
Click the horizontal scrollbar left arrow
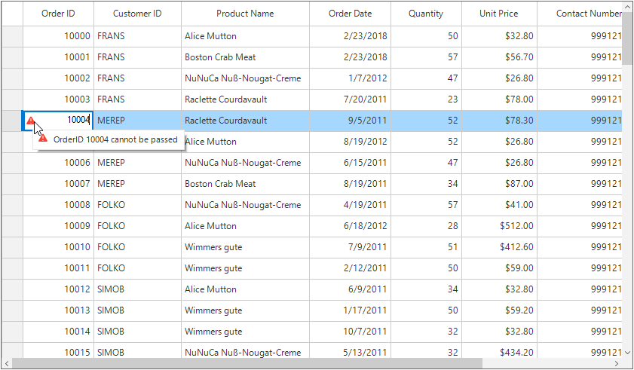7,363
